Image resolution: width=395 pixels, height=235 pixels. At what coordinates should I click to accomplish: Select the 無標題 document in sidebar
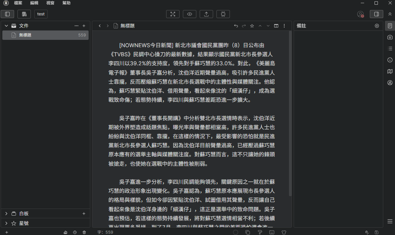pos(45,35)
